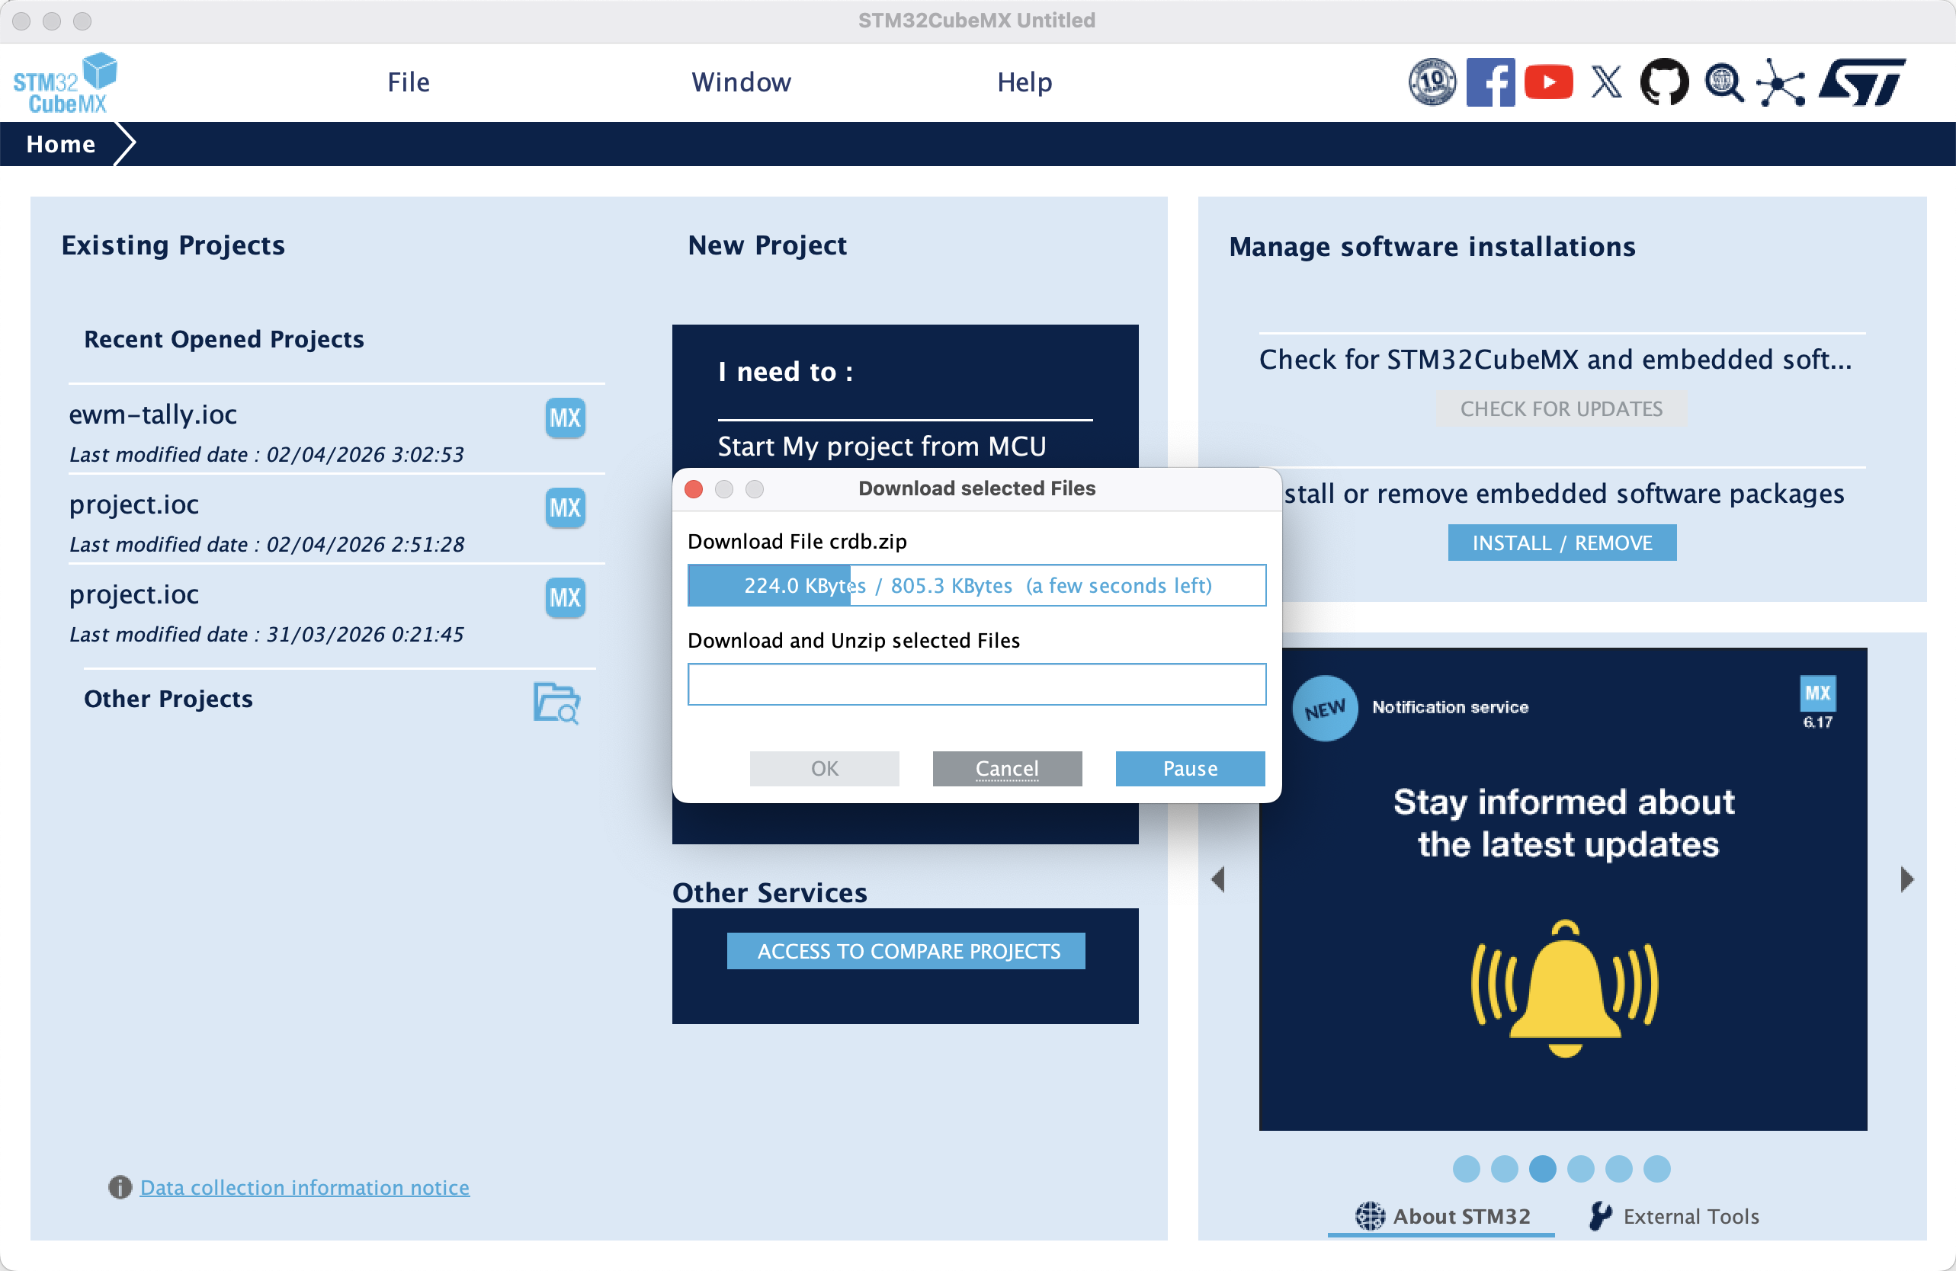Screen dimensions: 1956x1271
Task: Click the YouTube icon in the header
Action: point(1547,82)
